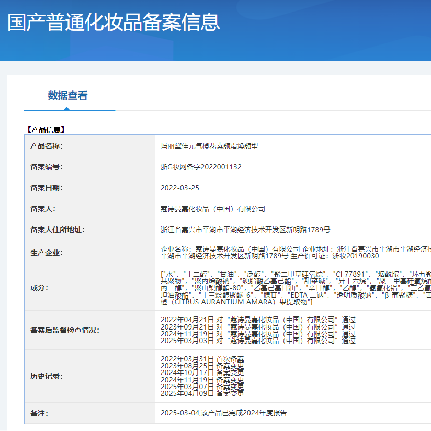This screenshot has height=431, width=431.
Task: Click the 备案日期 value 2022-03-25
Action: 180,187
